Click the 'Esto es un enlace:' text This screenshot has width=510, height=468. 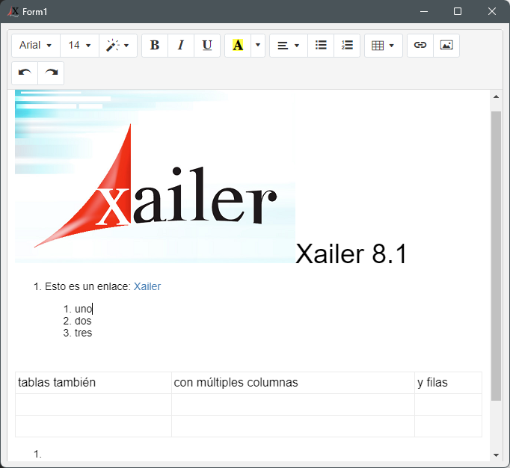87,286
